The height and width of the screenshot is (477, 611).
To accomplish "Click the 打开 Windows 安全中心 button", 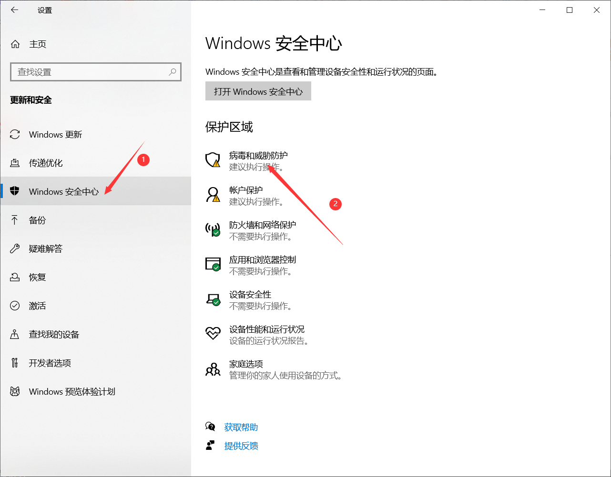I will click(258, 91).
